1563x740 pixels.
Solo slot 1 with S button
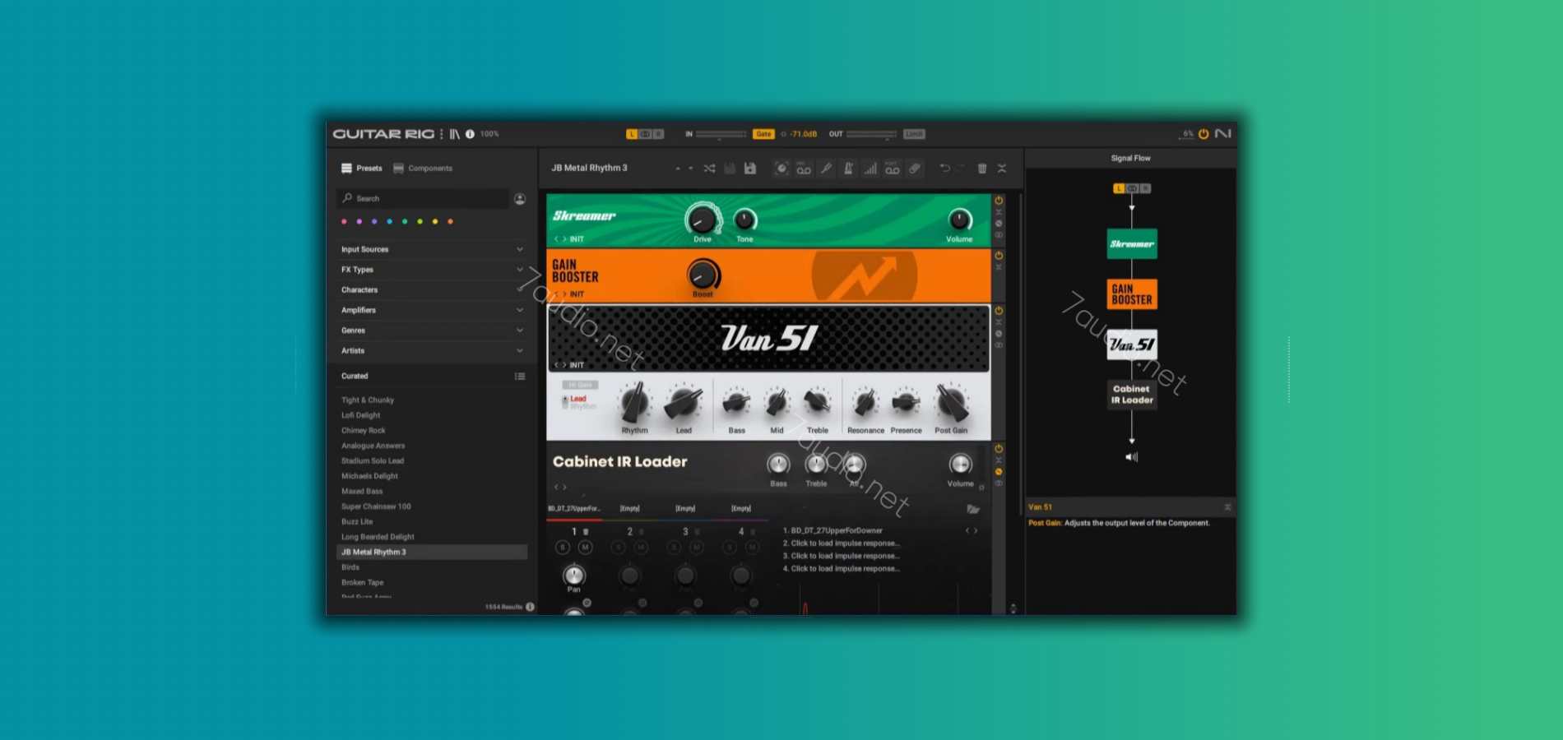pos(563,547)
